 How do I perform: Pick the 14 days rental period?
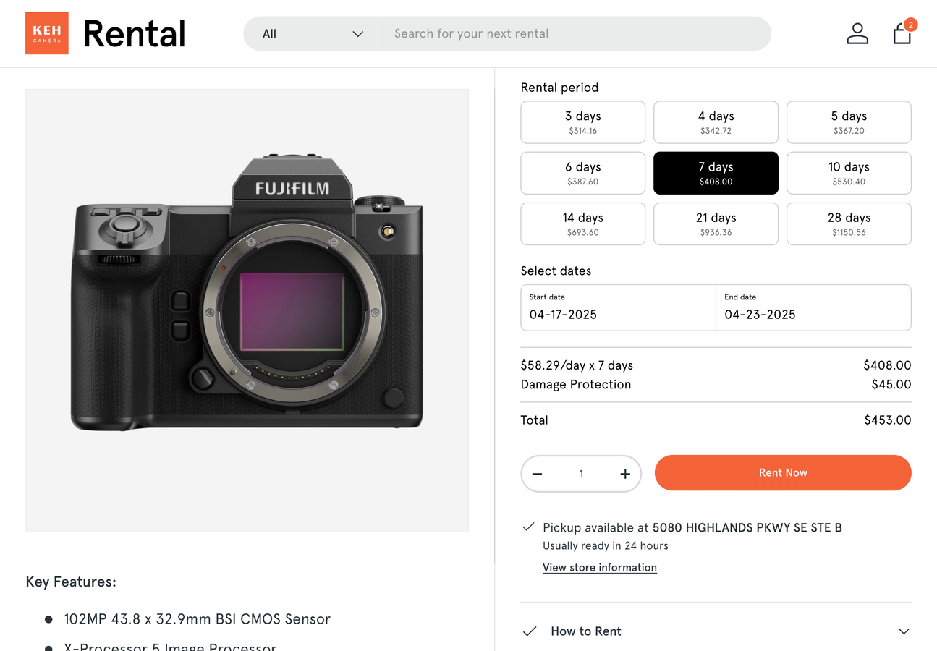tap(582, 224)
